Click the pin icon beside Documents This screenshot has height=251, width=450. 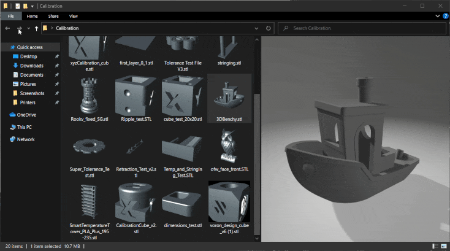click(x=57, y=75)
